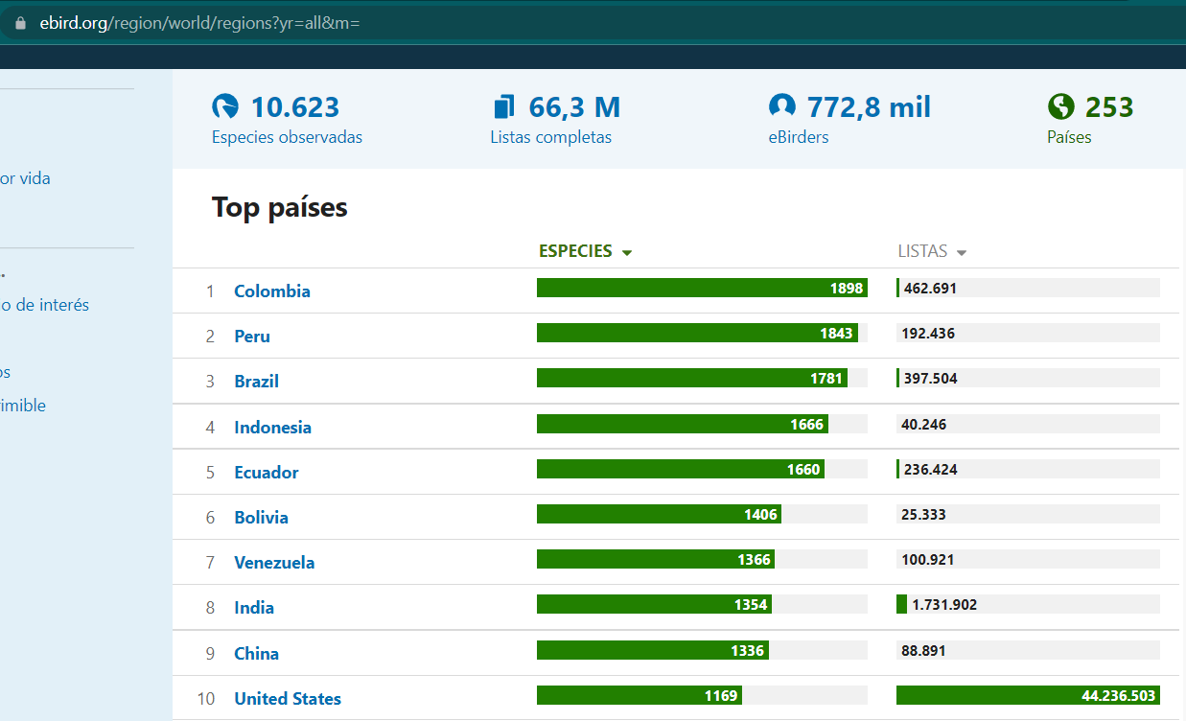This screenshot has height=721, width=1186.
Task: Click Venezuela's 1366 species bar
Action: [656, 559]
